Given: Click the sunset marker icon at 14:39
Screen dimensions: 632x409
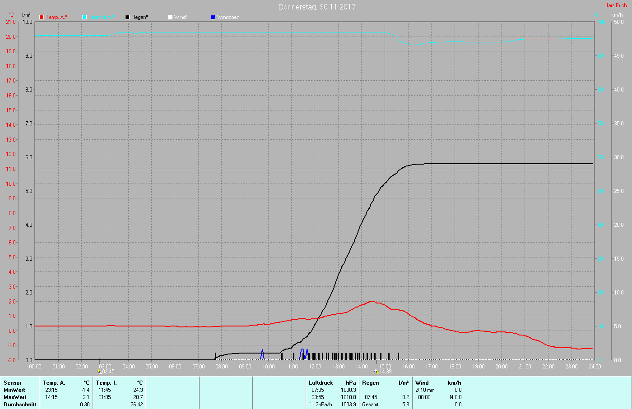Looking at the screenshot, I should click(376, 371).
